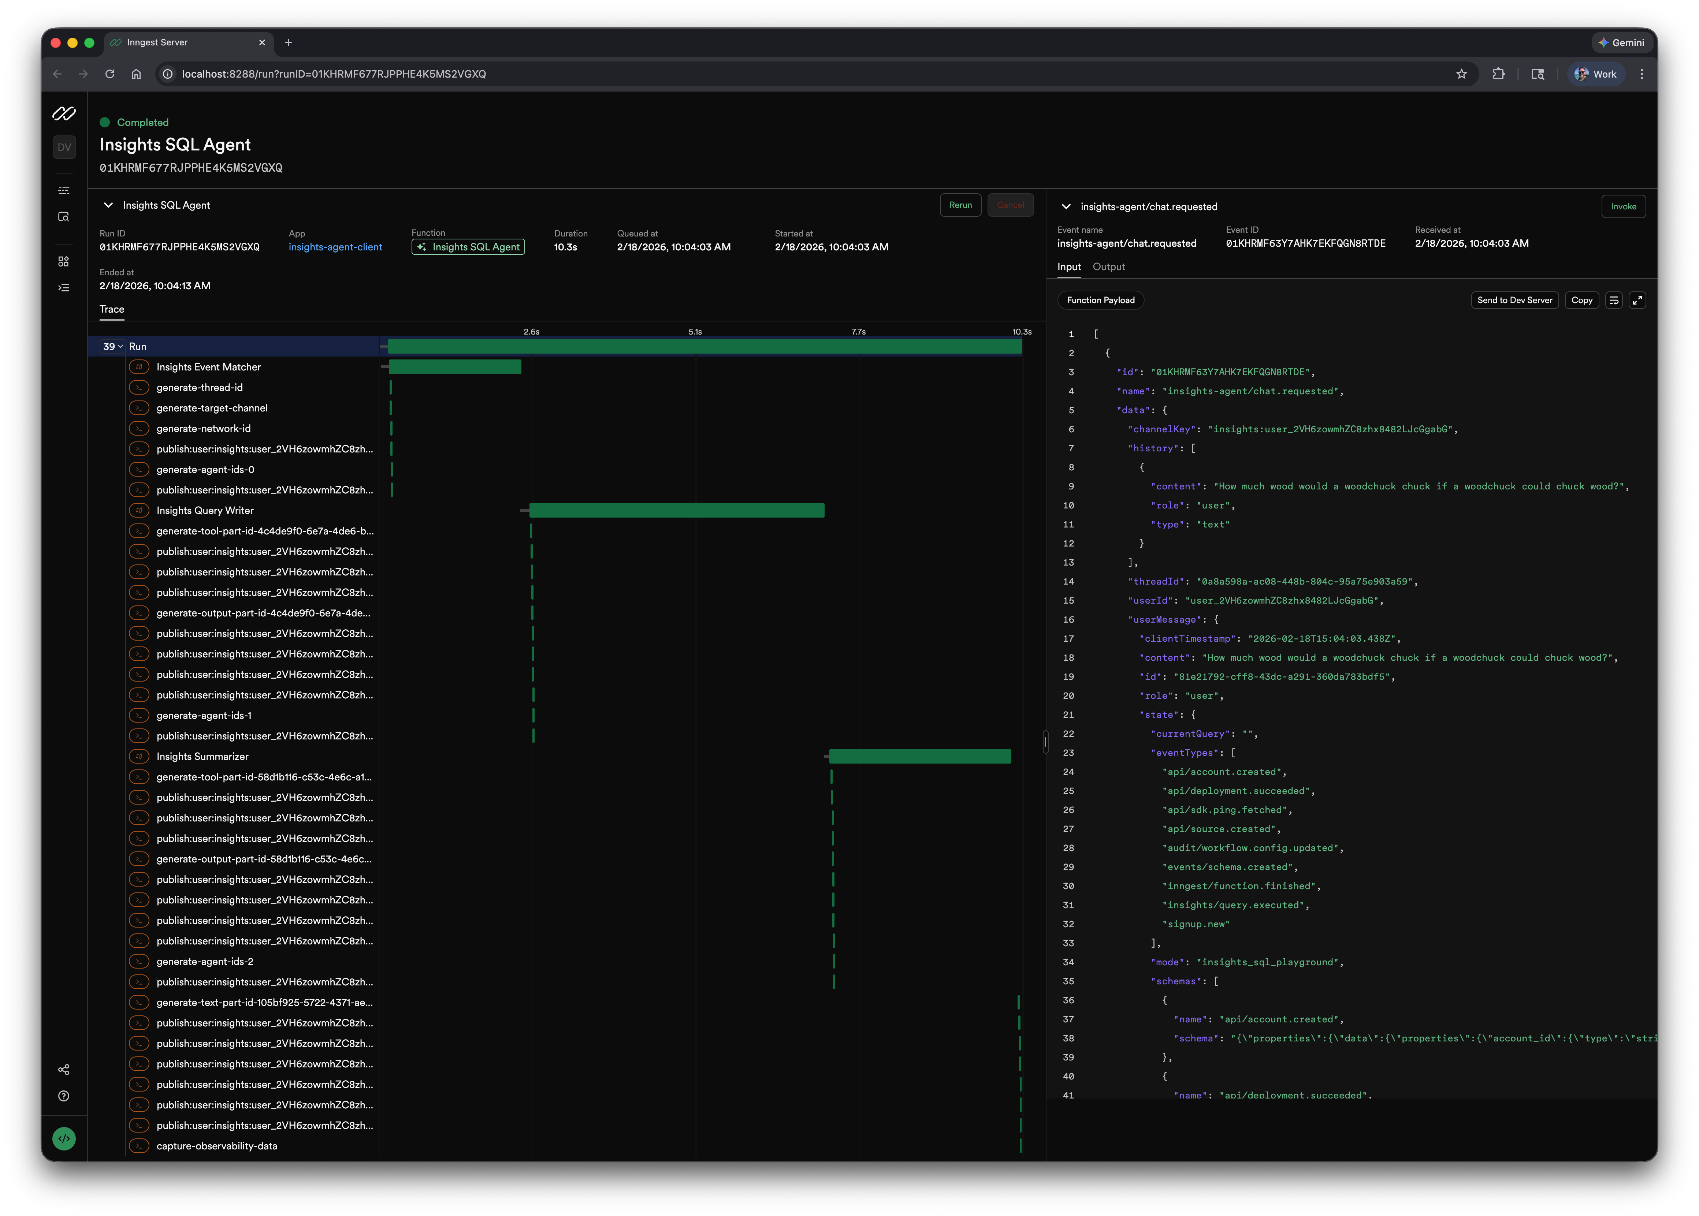1699x1216 pixels.
Task: Open the Runs list icon in sidebar
Action: pyautogui.click(x=64, y=190)
